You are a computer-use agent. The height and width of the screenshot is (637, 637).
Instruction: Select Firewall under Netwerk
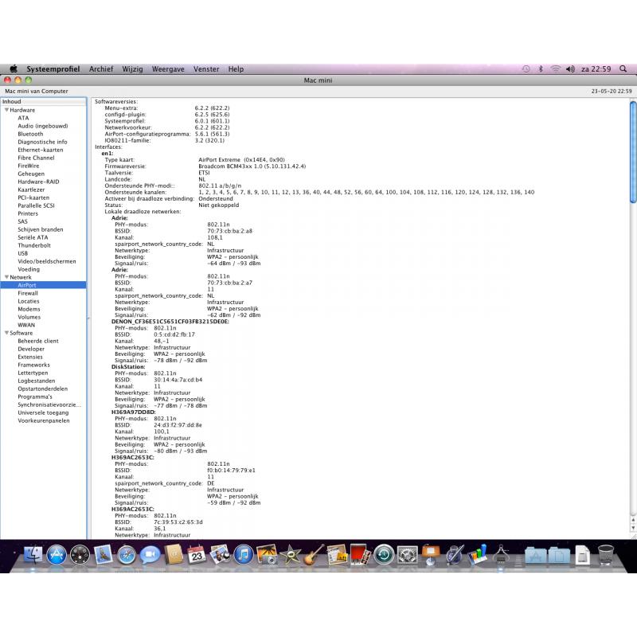28,293
